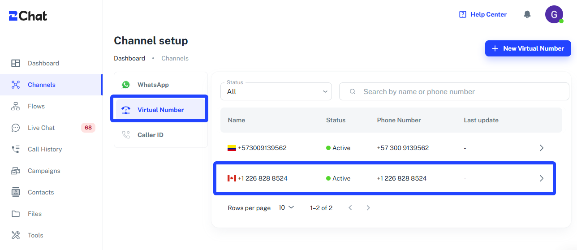This screenshot has width=577, height=250.
Task: Switch to the WhatsApp channel tab
Action: pyautogui.click(x=161, y=85)
